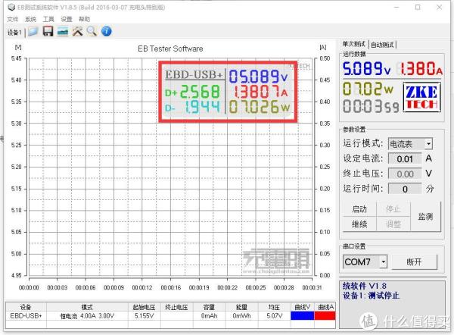Click the 启动 button
Image resolution: width=454 pixels, height=335 pixels.
tap(359, 209)
